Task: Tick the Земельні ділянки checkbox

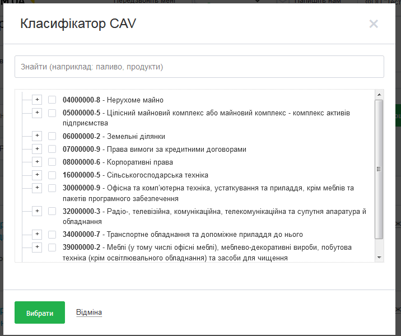Action: [52, 136]
